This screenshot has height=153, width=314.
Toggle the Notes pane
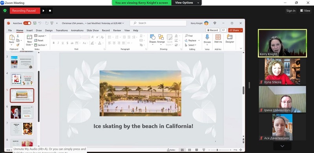click(x=171, y=150)
